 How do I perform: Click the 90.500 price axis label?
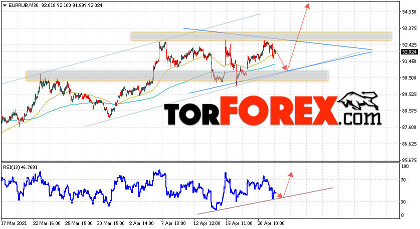click(x=409, y=78)
